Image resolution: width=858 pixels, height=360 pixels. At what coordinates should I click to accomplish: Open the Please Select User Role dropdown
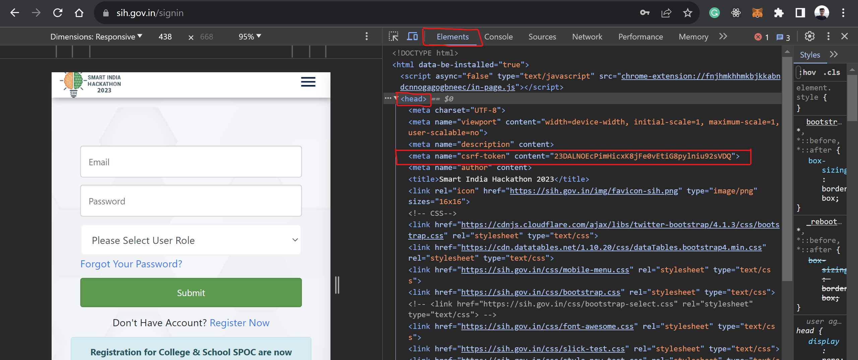pyautogui.click(x=191, y=240)
